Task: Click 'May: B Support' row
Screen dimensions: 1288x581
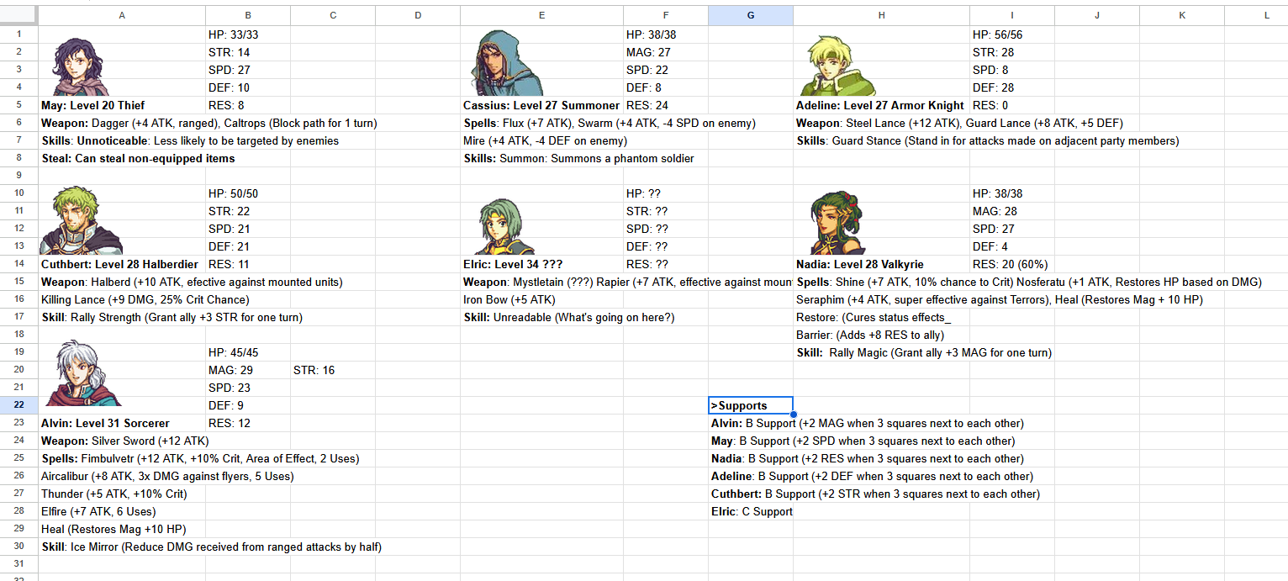Action: 863,441
